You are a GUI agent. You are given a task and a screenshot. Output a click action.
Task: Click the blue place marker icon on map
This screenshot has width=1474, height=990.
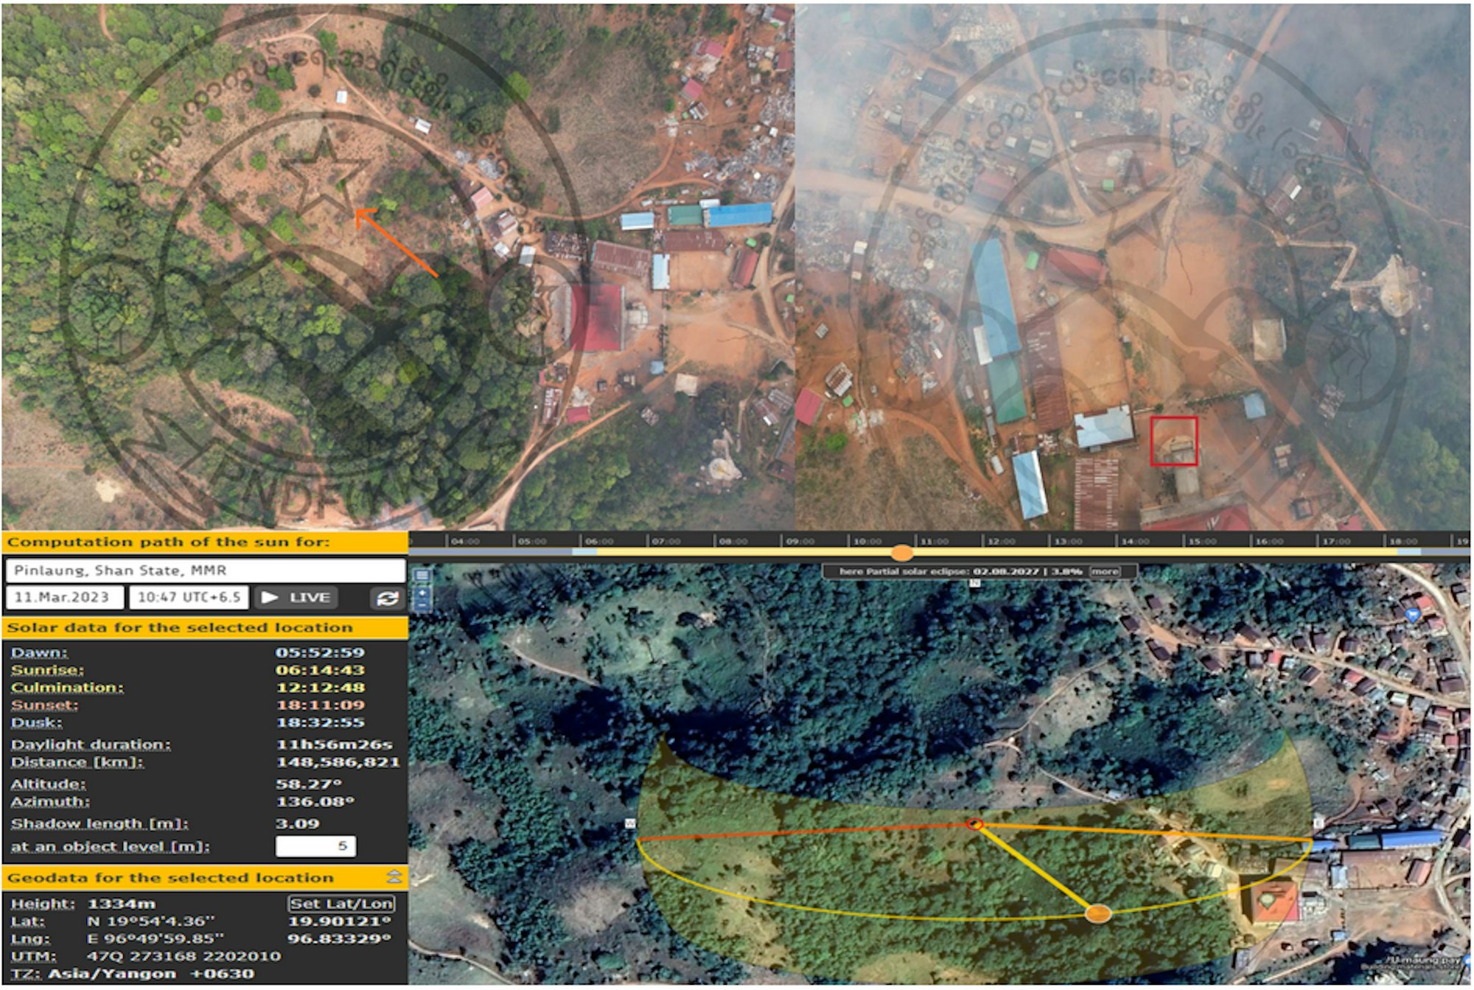(x=1413, y=616)
